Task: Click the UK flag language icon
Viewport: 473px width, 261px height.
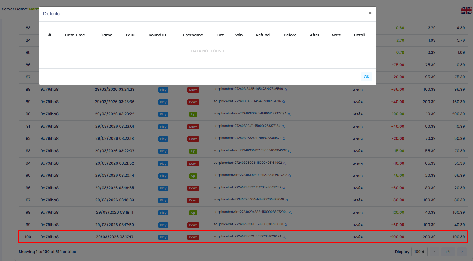Action: point(466,10)
